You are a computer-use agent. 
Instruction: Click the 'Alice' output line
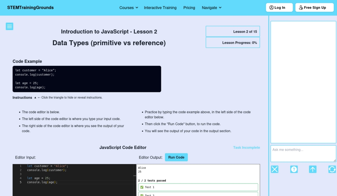point(142,168)
